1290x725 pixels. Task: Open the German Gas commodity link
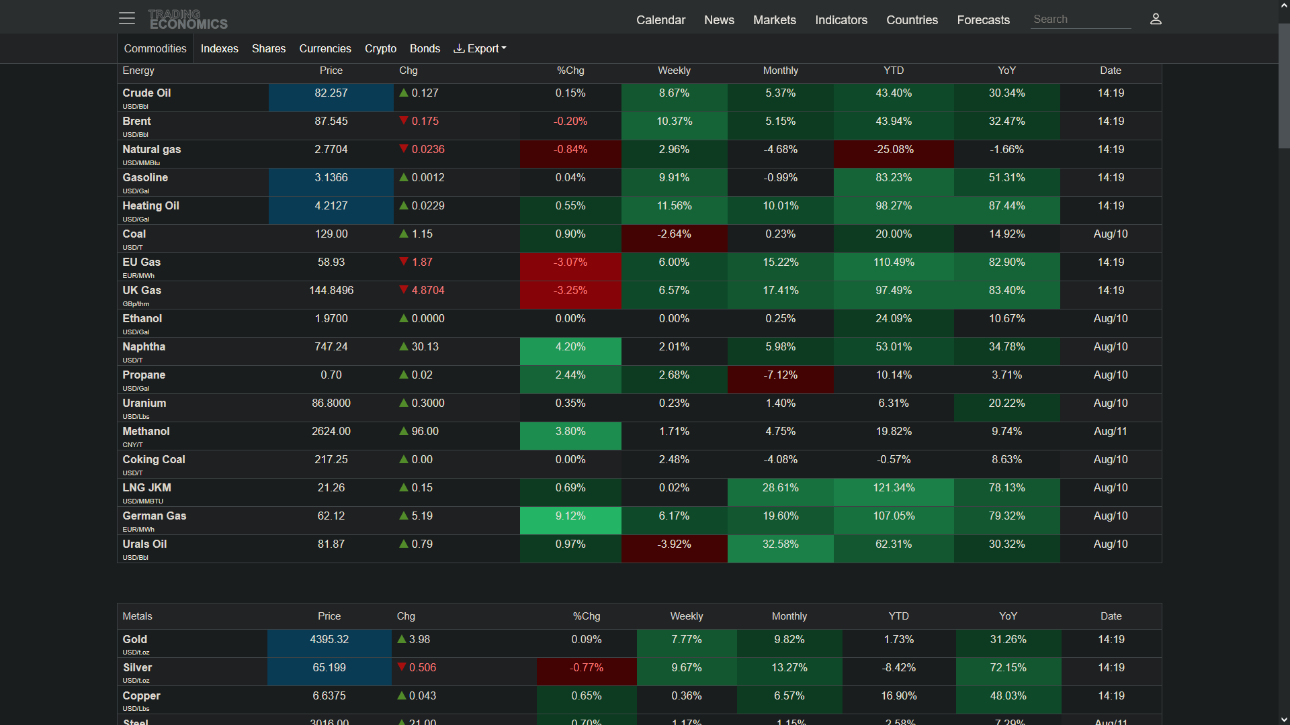coord(155,516)
